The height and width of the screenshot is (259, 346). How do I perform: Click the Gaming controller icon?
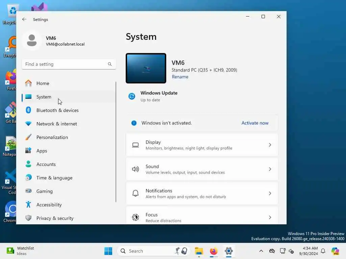(x=28, y=191)
